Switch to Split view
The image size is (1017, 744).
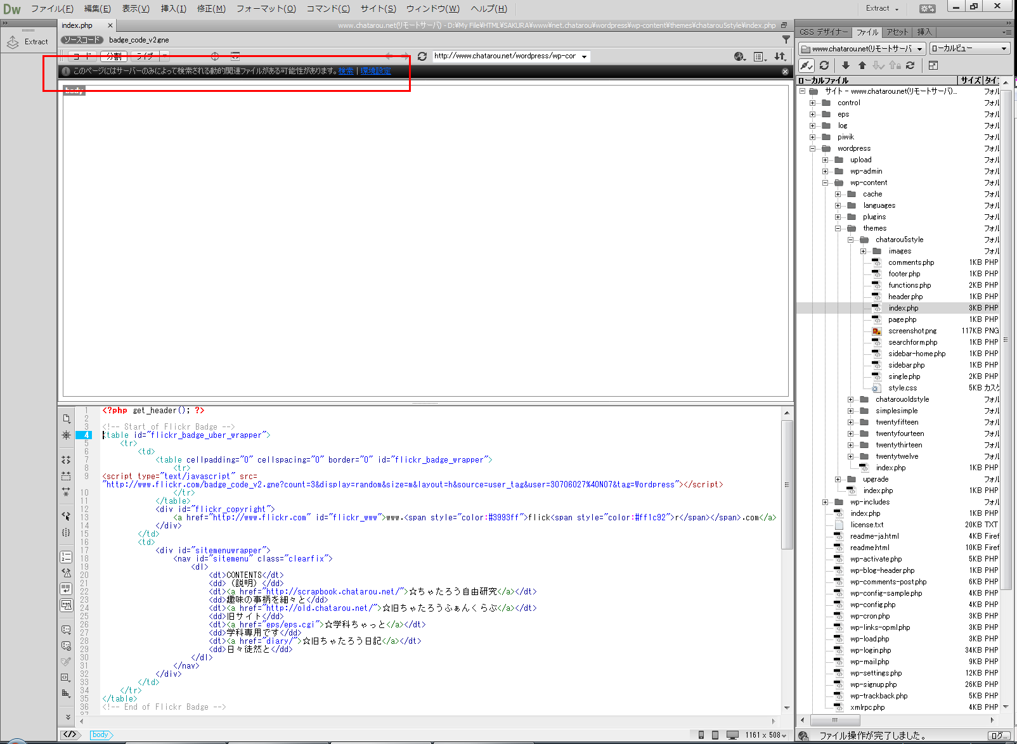coord(114,56)
